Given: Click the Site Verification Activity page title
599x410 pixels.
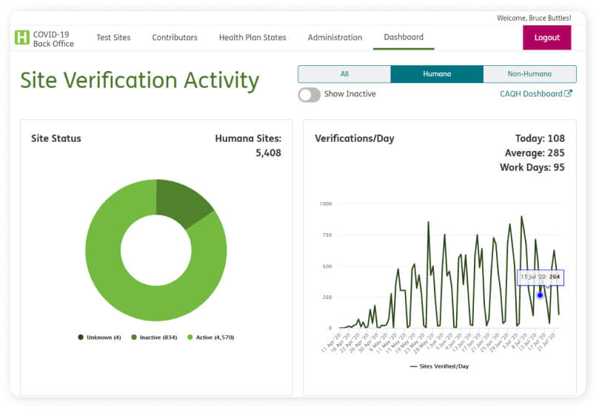Looking at the screenshot, I should 139,81.
